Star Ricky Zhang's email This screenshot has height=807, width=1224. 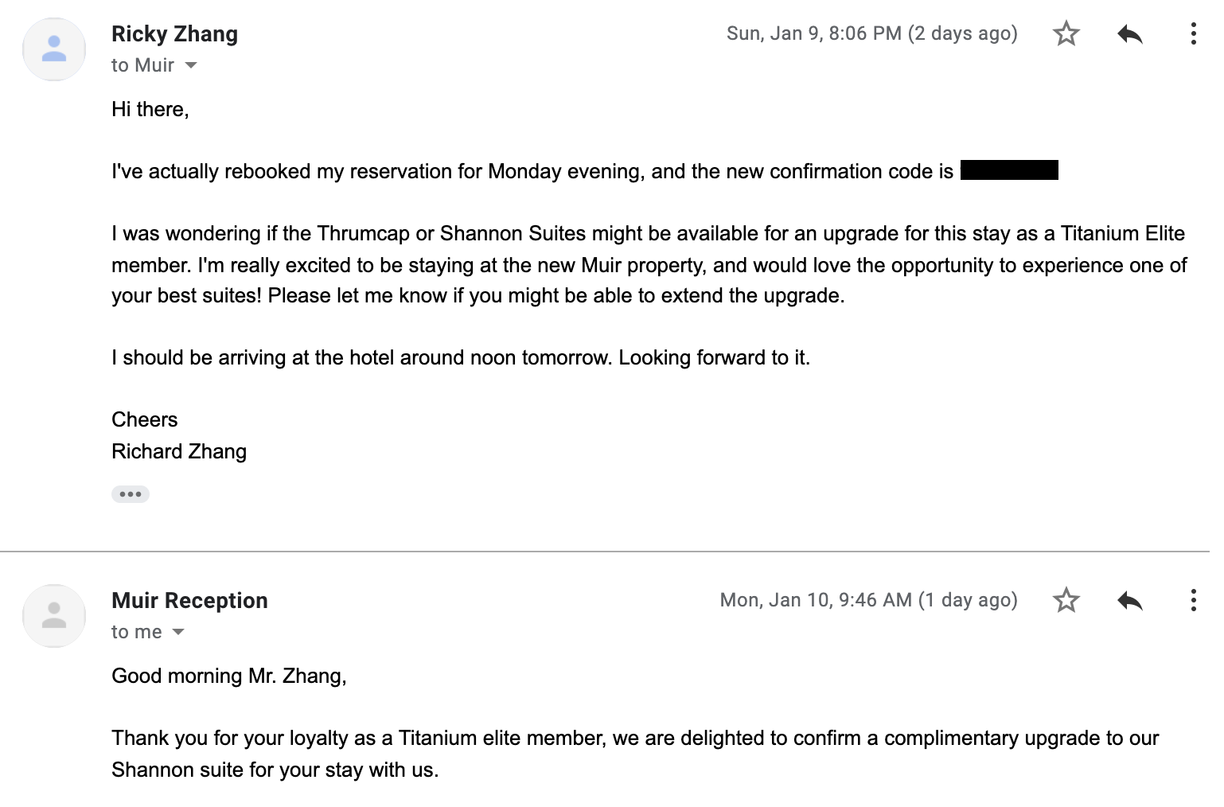1066,33
